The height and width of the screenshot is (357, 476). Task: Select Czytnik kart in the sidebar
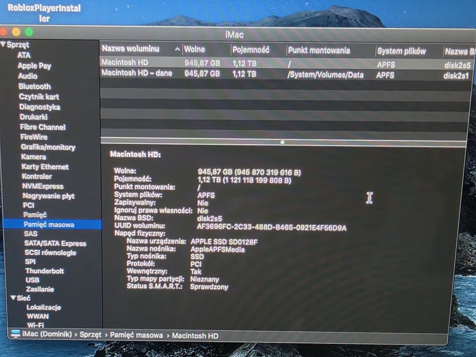(x=39, y=97)
